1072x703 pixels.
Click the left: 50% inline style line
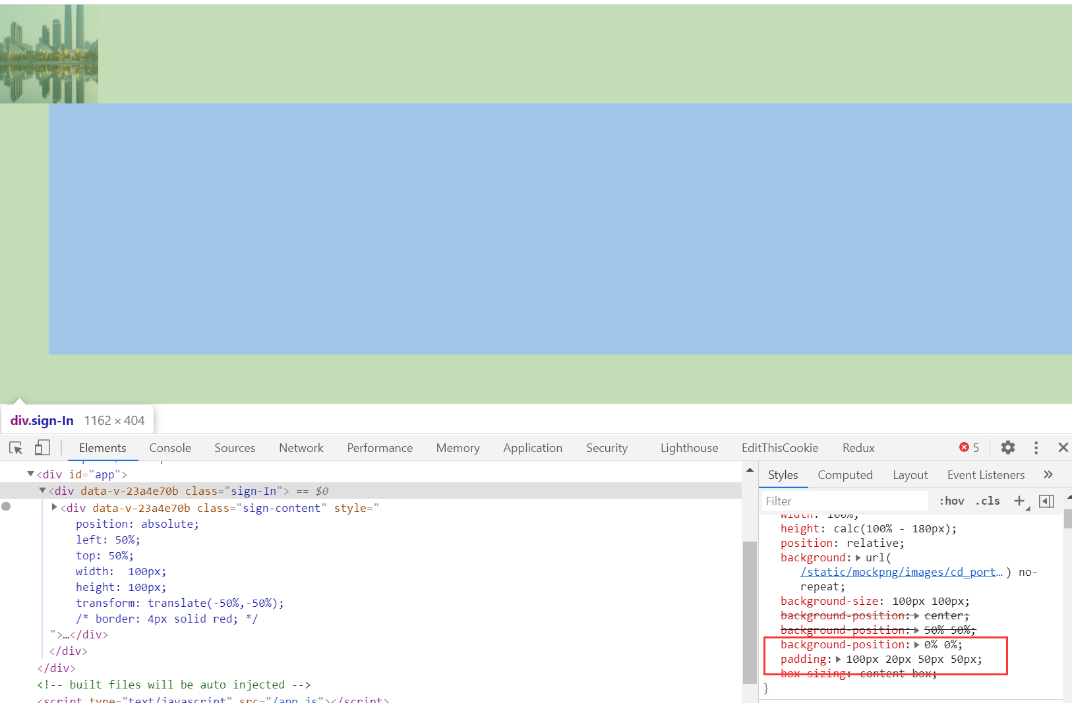(x=108, y=540)
